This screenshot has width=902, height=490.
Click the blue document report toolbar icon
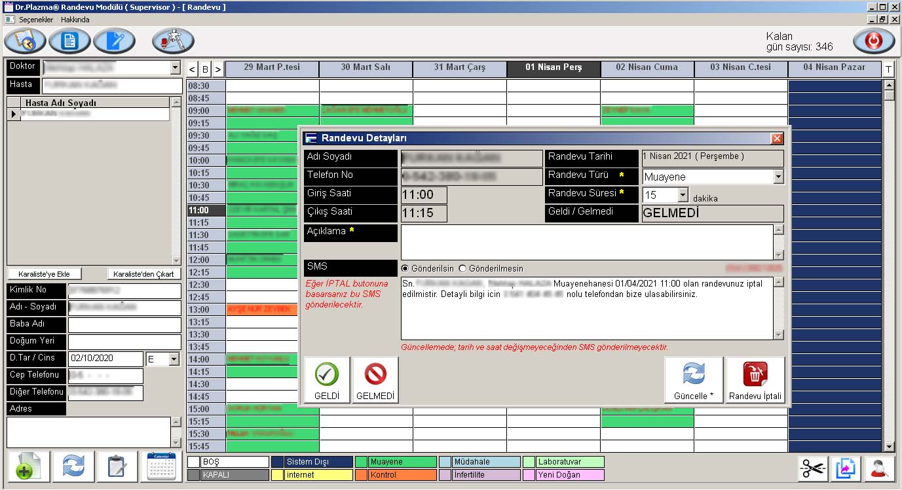click(x=69, y=41)
